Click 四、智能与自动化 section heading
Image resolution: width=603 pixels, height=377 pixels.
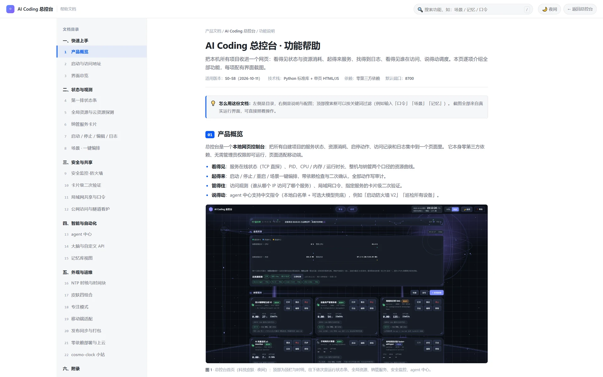(80, 223)
